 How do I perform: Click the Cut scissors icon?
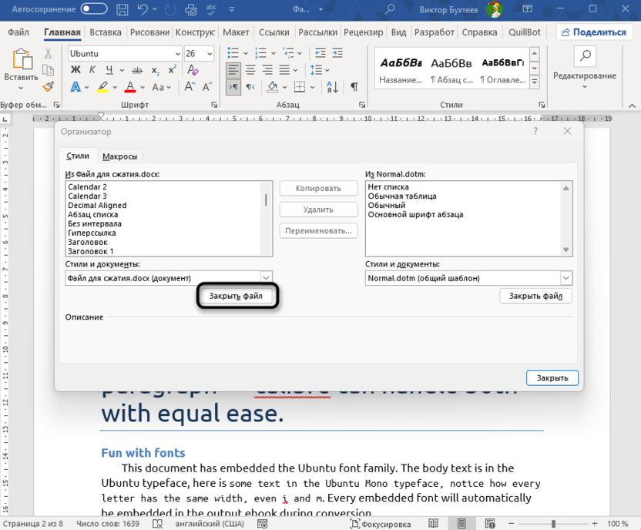tap(48, 54)
